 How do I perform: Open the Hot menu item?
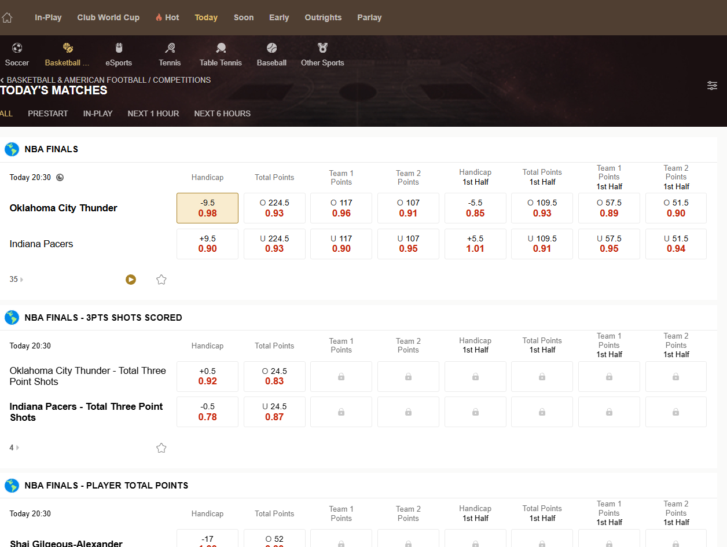pos(167,17)
